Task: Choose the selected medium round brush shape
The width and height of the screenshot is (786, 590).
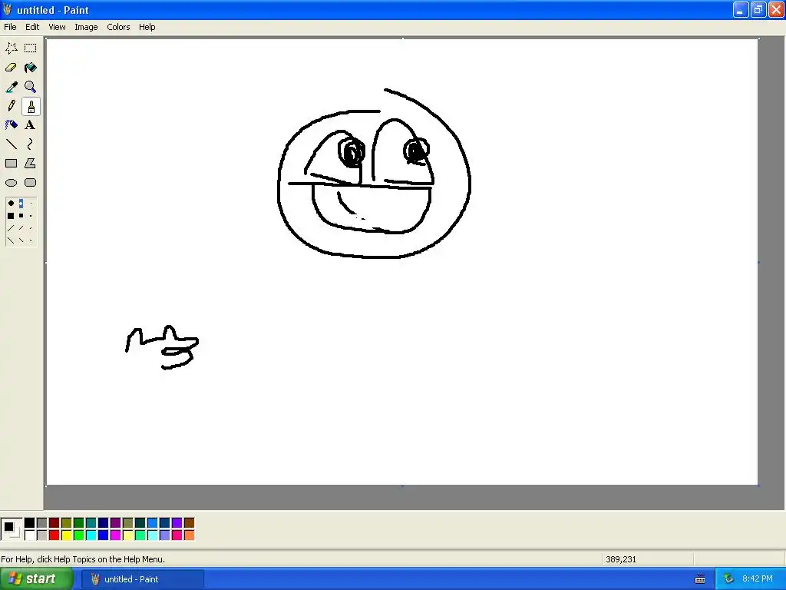Action: click(x=21, y=203)
